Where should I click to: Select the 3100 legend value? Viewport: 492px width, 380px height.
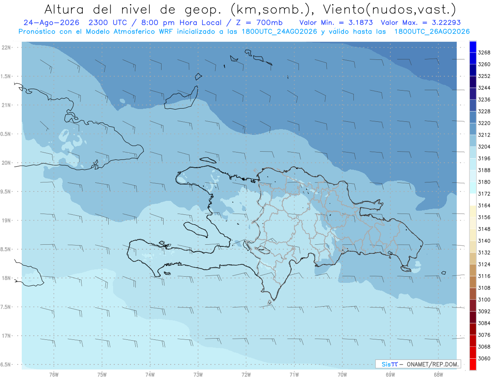[x=484, y=300]
